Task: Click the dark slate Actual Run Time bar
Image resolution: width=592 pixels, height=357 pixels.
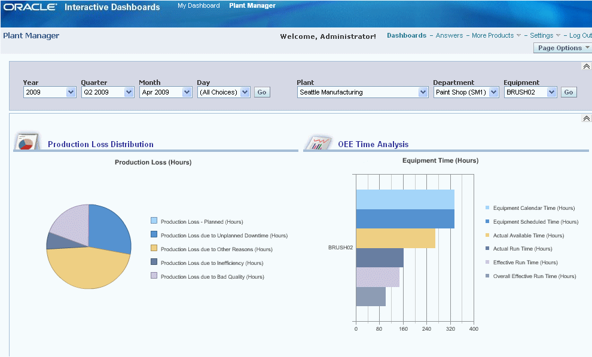Action: (380, 258)
